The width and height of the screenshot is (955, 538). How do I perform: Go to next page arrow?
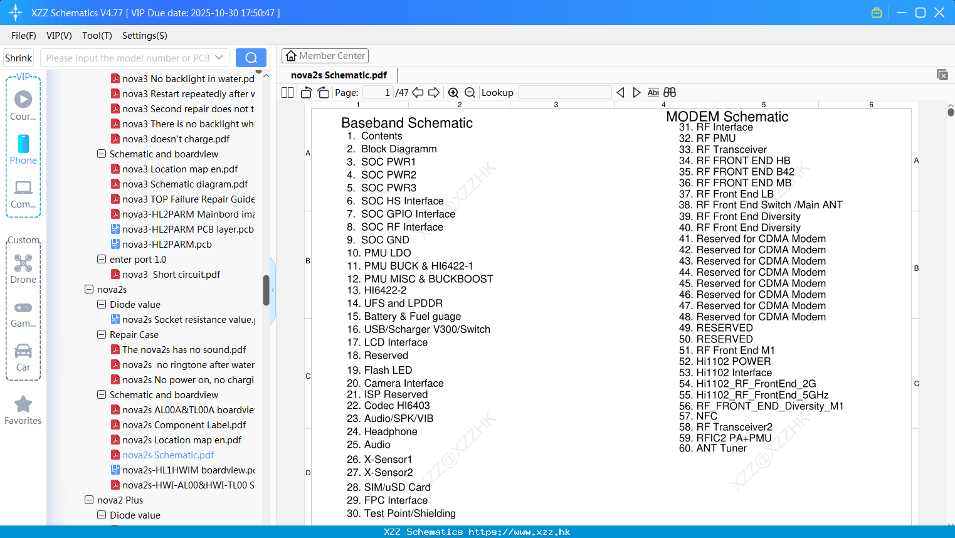(x=434, y=93)
